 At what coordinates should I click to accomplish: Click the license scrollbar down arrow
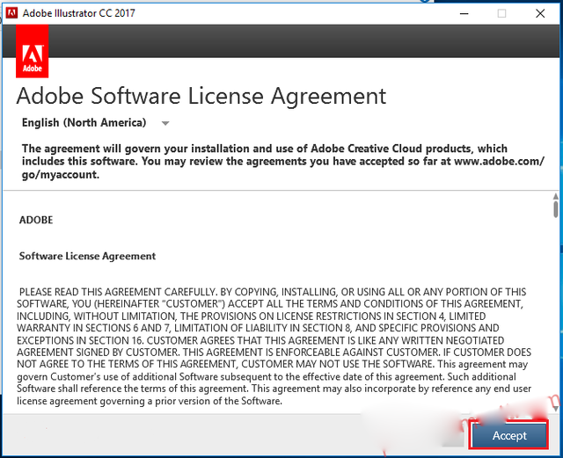pos(555,409)
